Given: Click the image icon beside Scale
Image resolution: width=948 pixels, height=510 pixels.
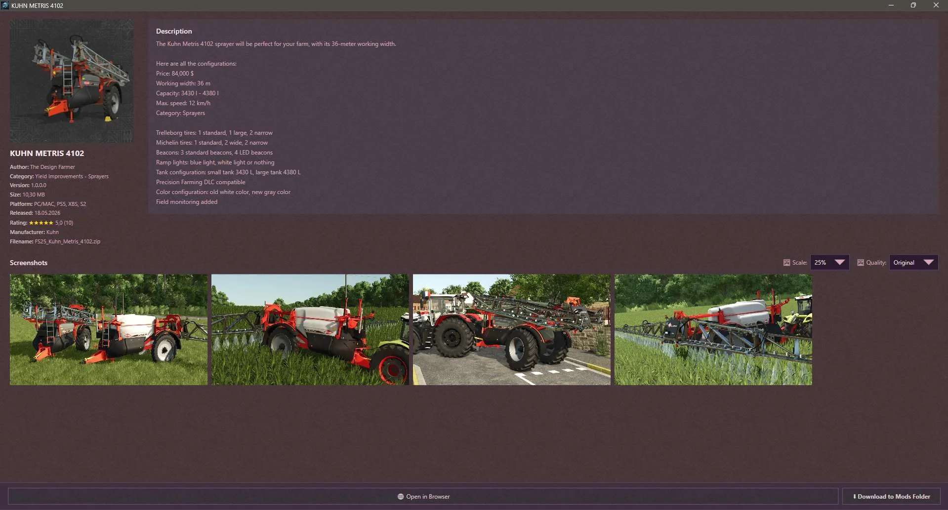Looking at the screenshot, I should point(786,263).
